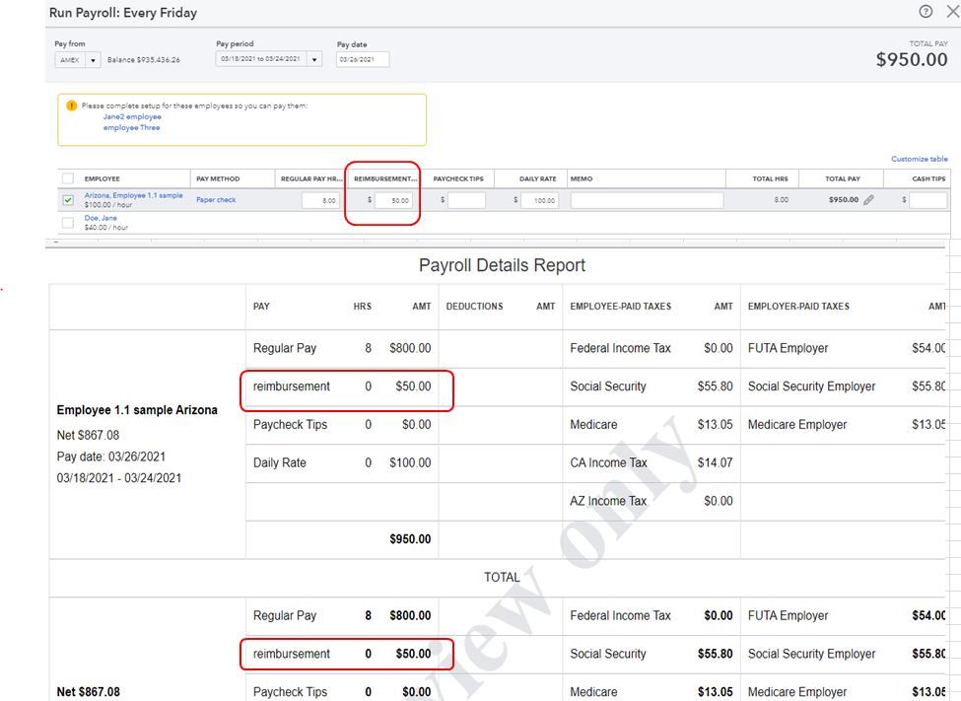
Task: Open the employee Three setup link
Action: 131,127
